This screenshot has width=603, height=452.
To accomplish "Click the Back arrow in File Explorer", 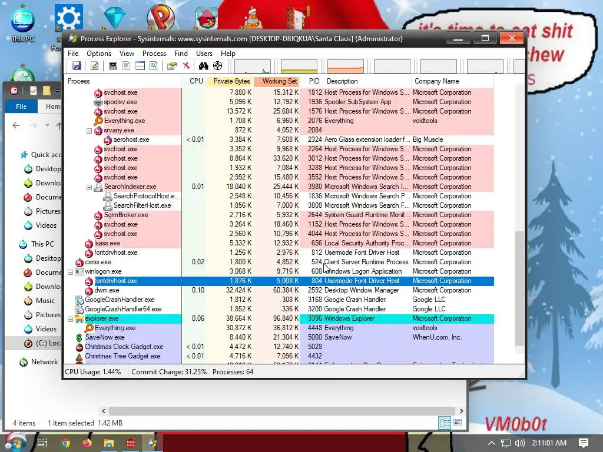I will tap(16, 125).
